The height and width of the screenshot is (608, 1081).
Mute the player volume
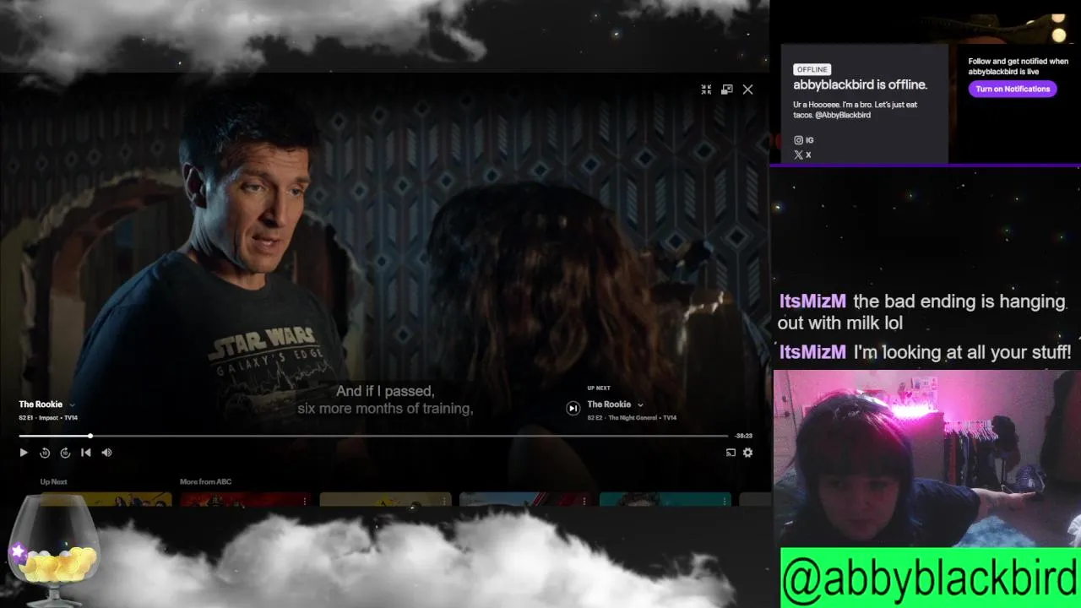click(106, 453)
